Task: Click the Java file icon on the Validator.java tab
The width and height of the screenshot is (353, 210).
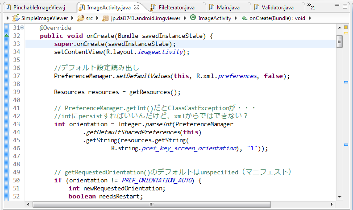Action: point(257,8)
